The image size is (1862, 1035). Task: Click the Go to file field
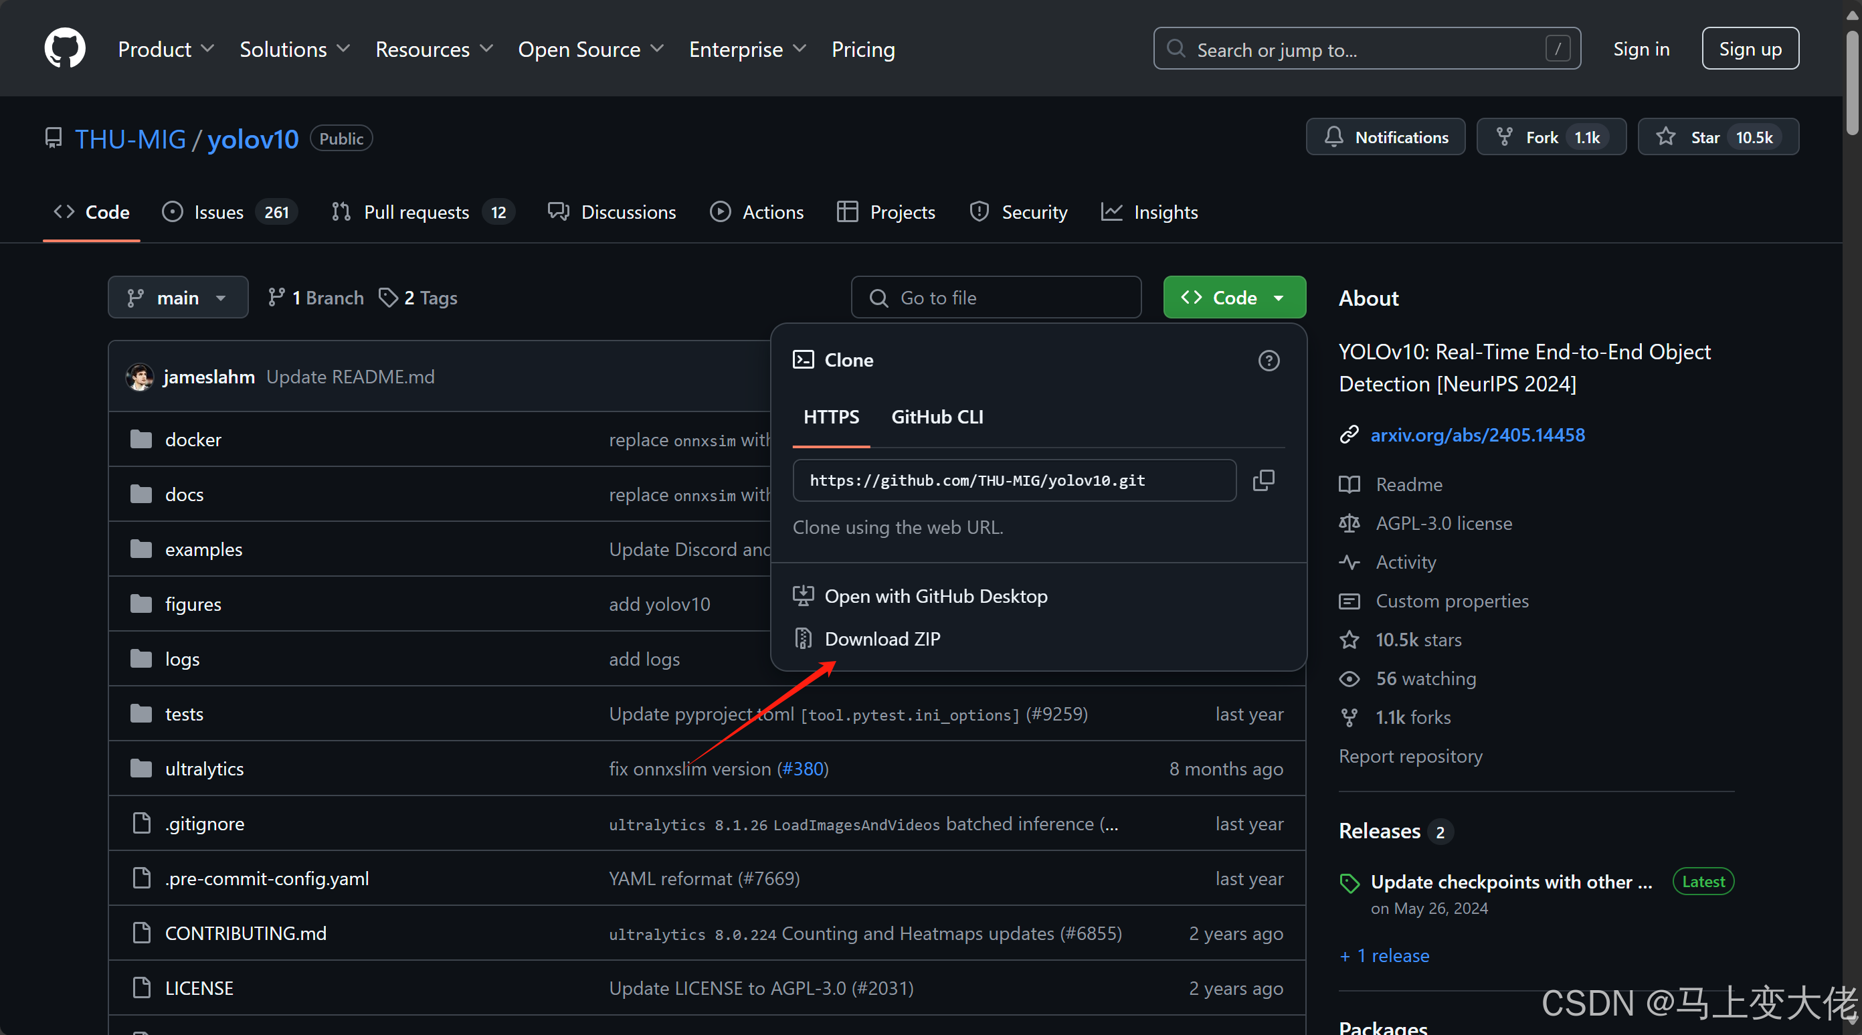(996, 298)
